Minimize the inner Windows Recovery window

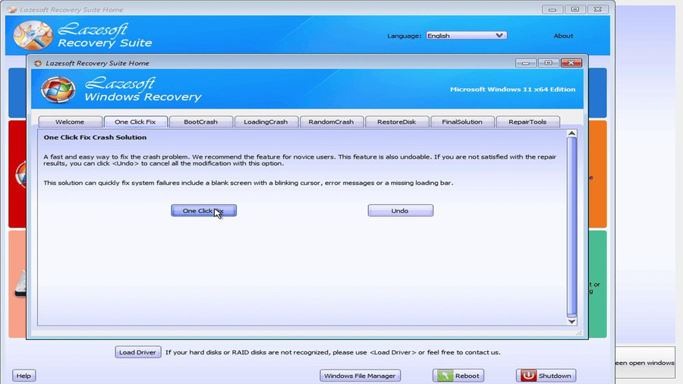pyautogui.click(x=526, y=63)
